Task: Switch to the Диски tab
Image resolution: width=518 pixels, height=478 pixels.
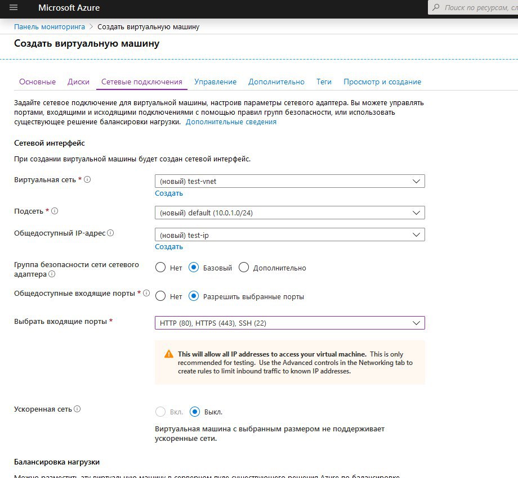Action: pos(78,82)
